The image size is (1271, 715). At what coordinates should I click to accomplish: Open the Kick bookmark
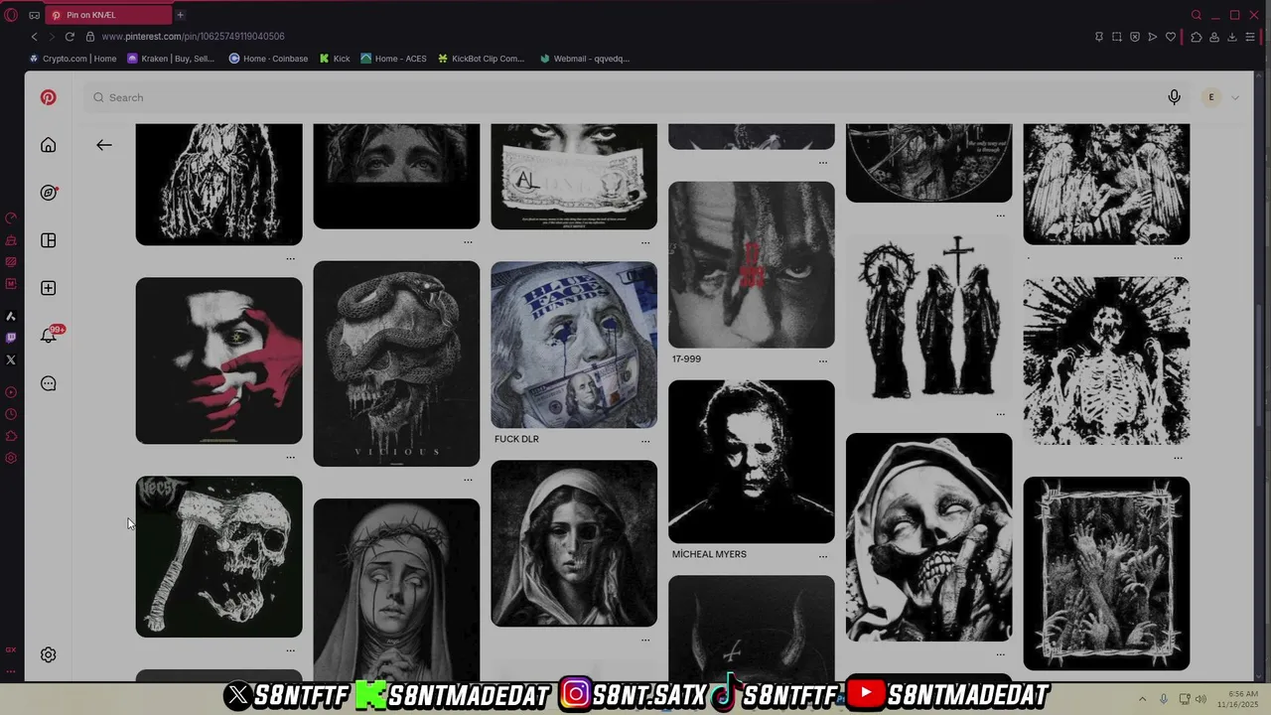[335, 59]
